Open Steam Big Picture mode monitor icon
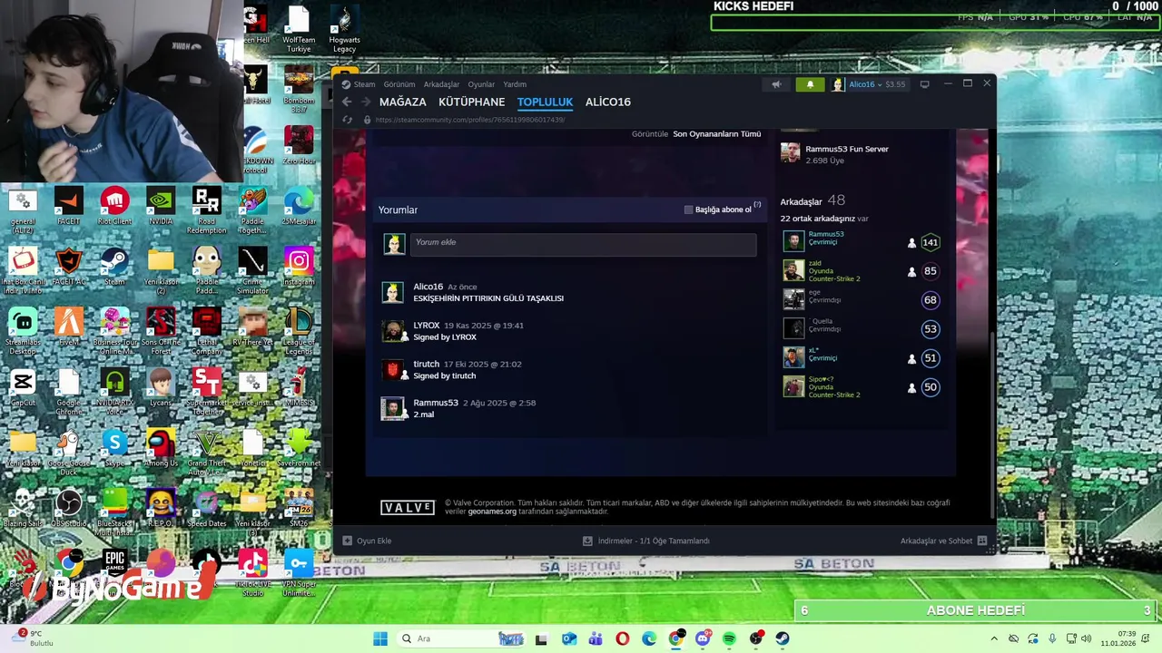 924,84
